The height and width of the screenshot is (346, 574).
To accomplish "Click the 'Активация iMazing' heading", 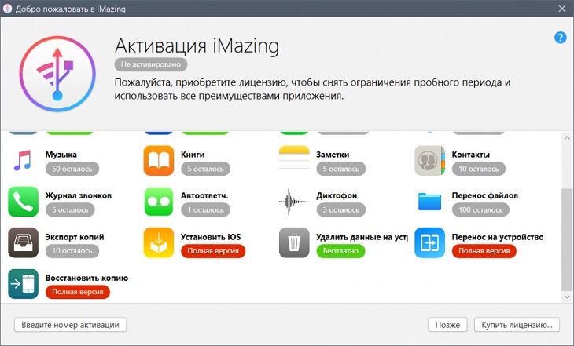I will [197, 46].
